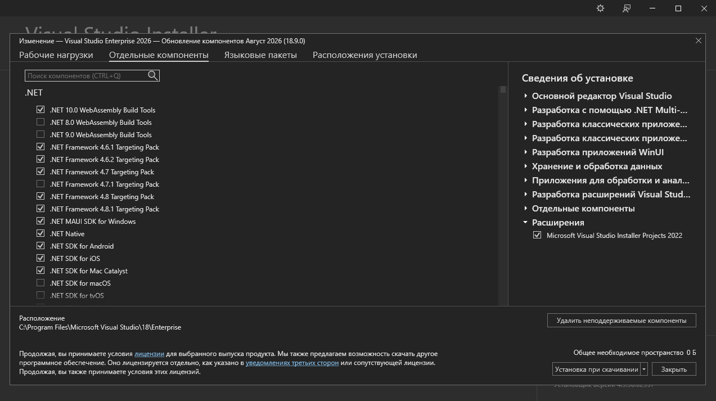This screenshot has height=401, width=716.
Task: Enable .NET SDK for macOS
Action: 40,283
